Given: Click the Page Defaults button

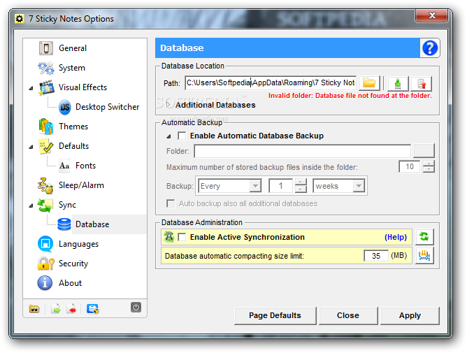Looking at the screenshot, I should [x=275, y=315].
